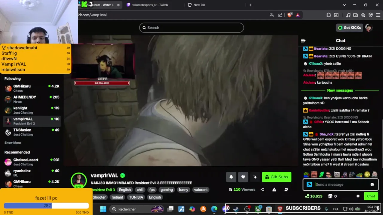Switch to the New Tab browser tab
This screenshot has width=383, height=215.
pos(199,5)
